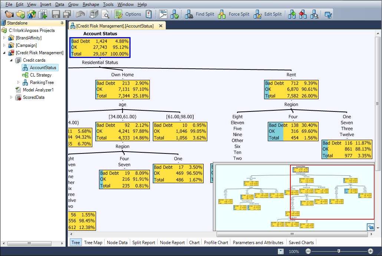Click the zoom in plus button

click(370, 251)
